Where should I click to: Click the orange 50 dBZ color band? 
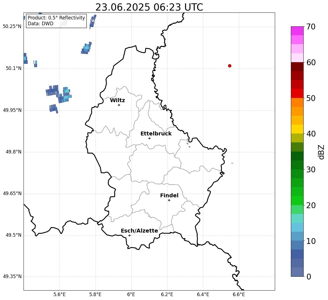point(297,102)
